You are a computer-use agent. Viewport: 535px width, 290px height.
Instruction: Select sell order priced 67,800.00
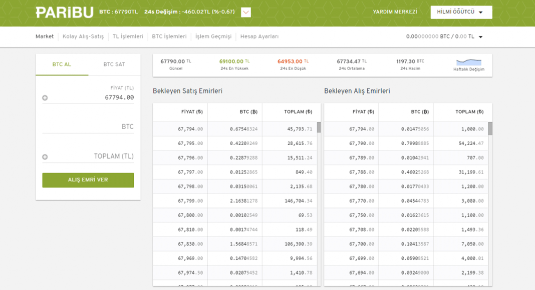(x=235, y=215)
